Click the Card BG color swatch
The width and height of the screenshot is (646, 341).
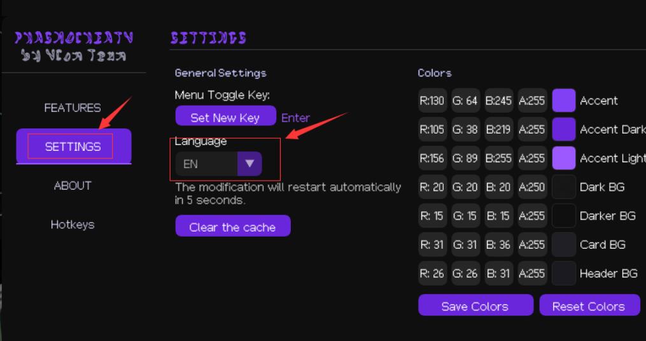[x=564, y=244]
